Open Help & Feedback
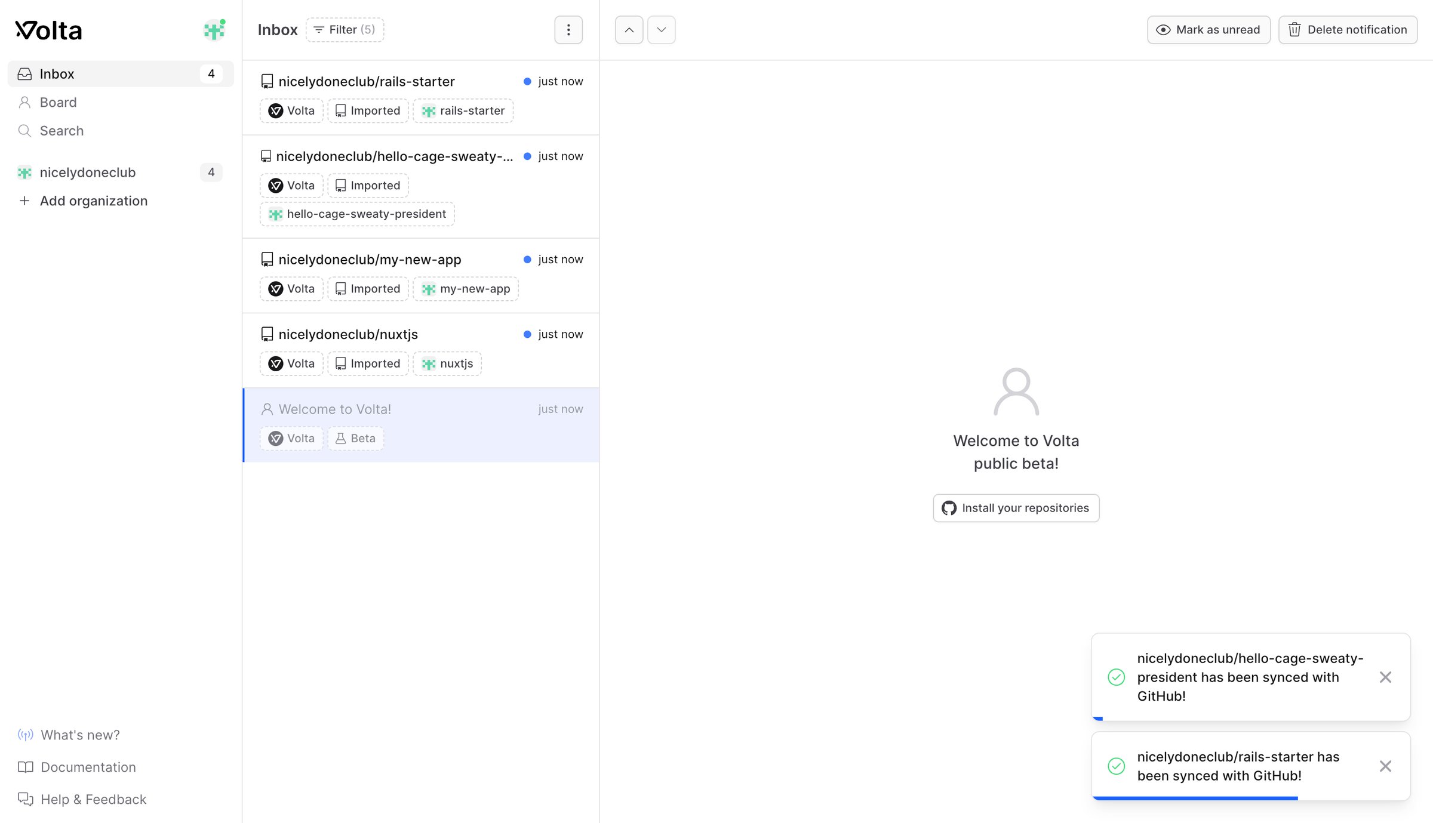The image size is (1433, 823). click(82, 799)
